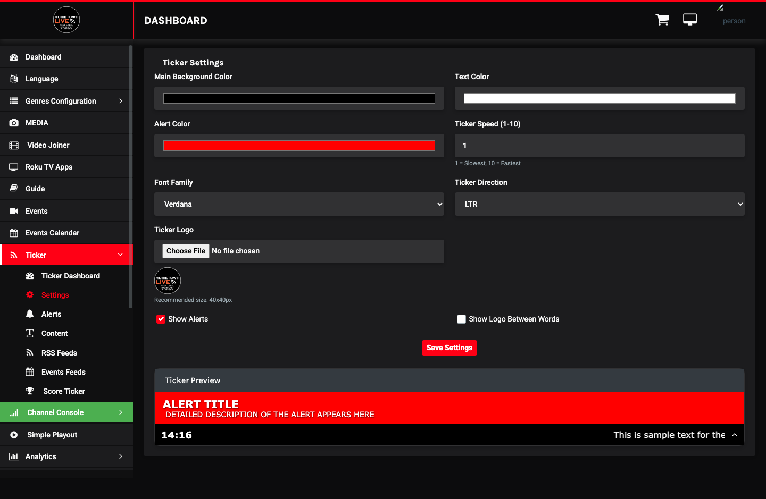Click the Roku TV Apps screen icon

(x=14, y=167)
